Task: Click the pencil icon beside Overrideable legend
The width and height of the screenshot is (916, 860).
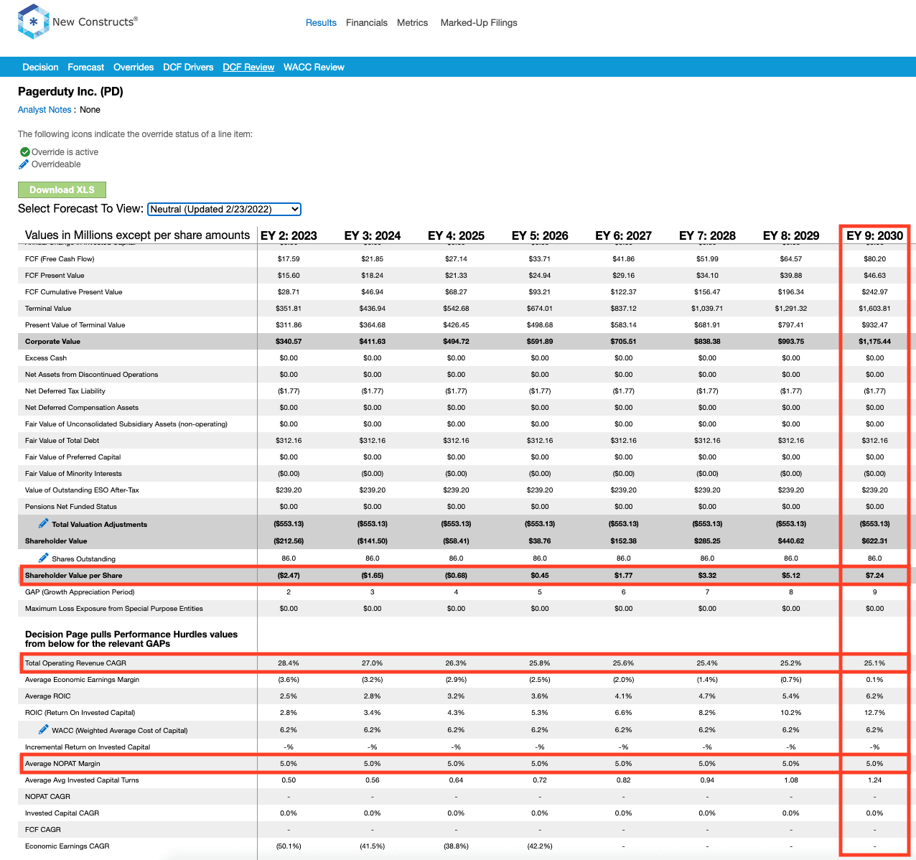Action: coord(24,164)
